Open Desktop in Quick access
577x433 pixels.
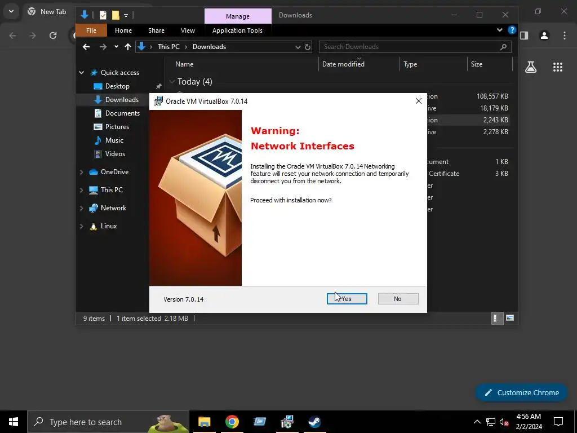tap(117, 86)
